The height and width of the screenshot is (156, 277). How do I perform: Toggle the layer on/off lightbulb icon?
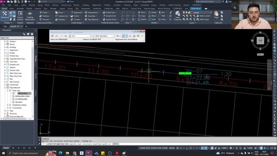184,13
